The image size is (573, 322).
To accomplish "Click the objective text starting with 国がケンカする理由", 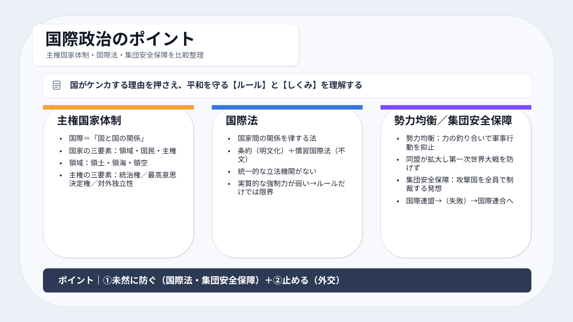I will click(x=216, y=85).
